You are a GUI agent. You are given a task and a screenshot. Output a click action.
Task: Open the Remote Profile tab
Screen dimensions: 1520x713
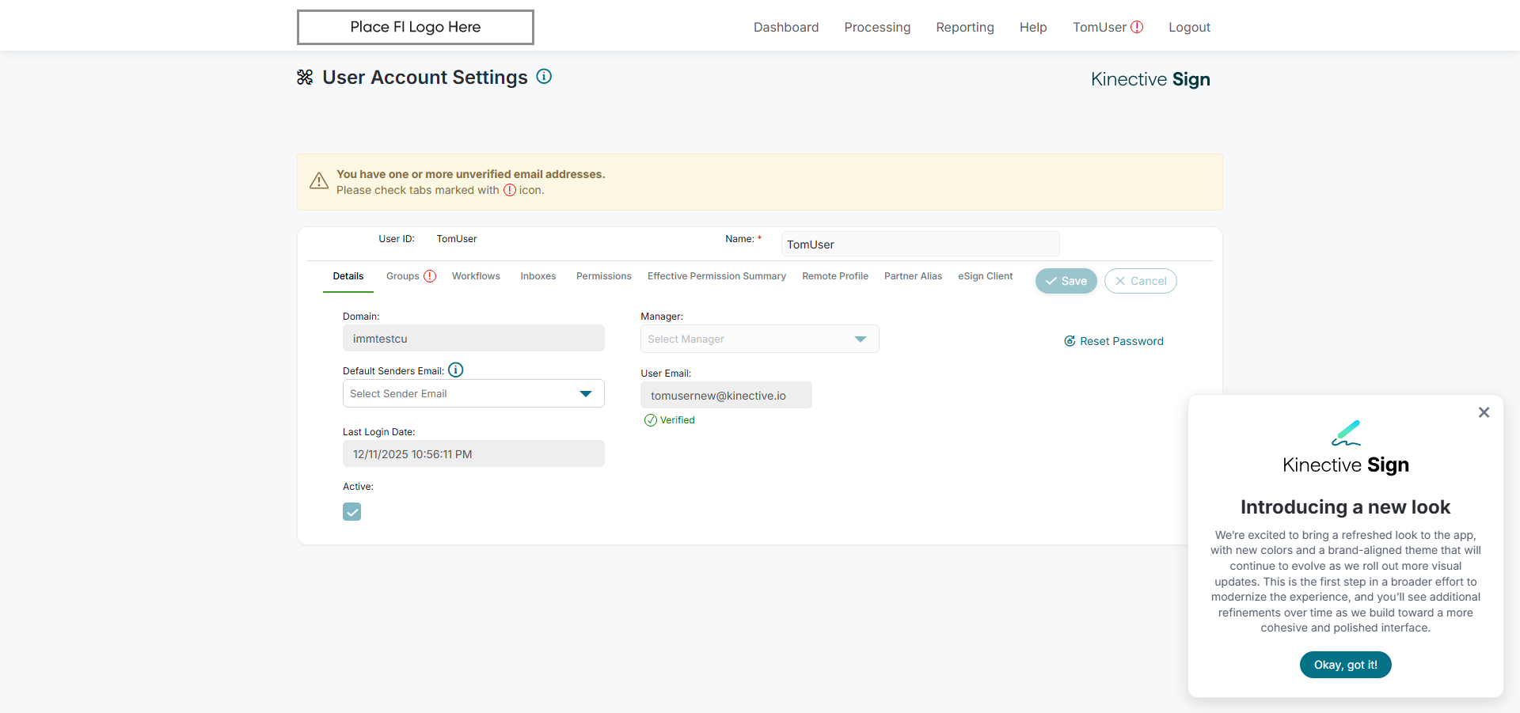835,276
